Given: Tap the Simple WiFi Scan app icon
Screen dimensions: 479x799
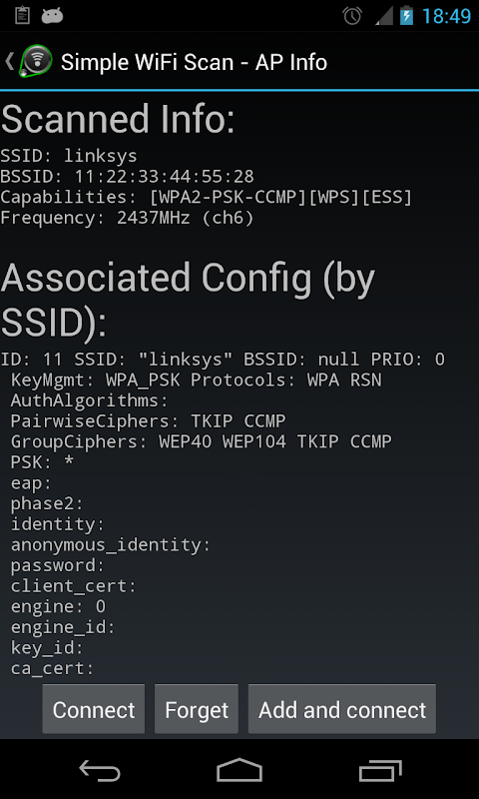Looking at the screenshot, I should (36, 62).
